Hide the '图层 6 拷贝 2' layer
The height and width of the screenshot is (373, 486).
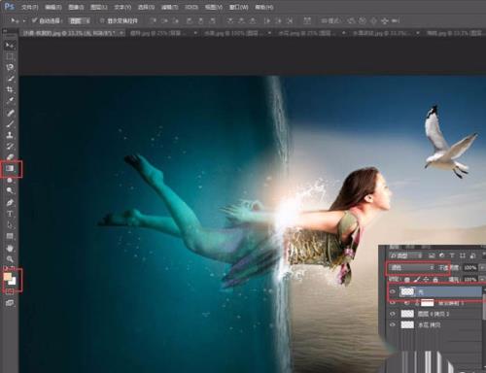393,314
